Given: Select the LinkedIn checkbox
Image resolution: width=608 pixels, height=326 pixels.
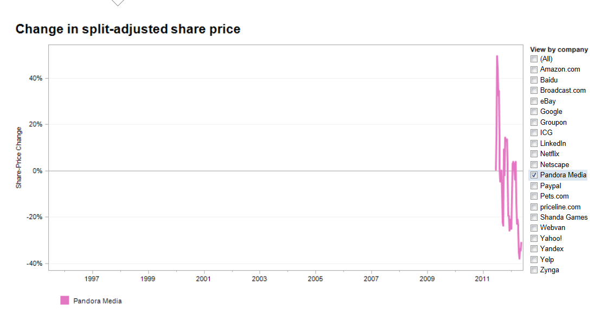Looking at the screenshot, I should [x=534, y=144].
